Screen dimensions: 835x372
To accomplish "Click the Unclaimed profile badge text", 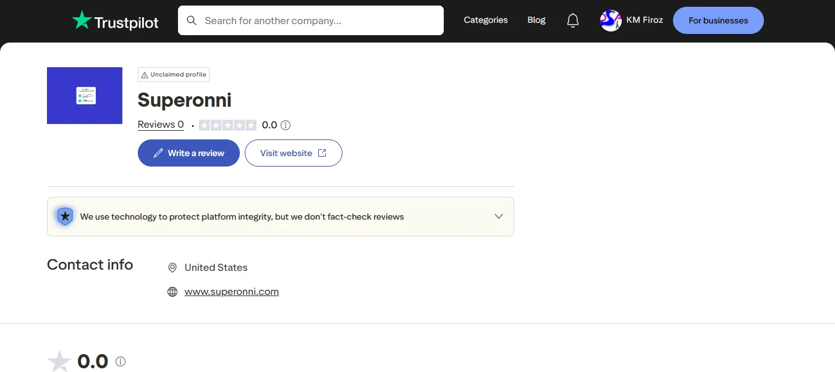I will [x=178, y=75].
